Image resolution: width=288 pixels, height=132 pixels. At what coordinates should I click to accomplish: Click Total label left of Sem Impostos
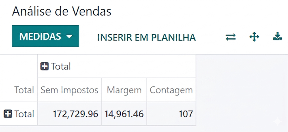[x=24, y=90]
